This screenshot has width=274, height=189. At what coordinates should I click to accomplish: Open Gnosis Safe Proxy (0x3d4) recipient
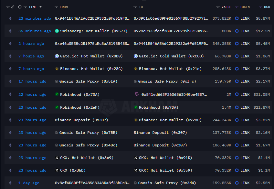click(x=167, y=183)
